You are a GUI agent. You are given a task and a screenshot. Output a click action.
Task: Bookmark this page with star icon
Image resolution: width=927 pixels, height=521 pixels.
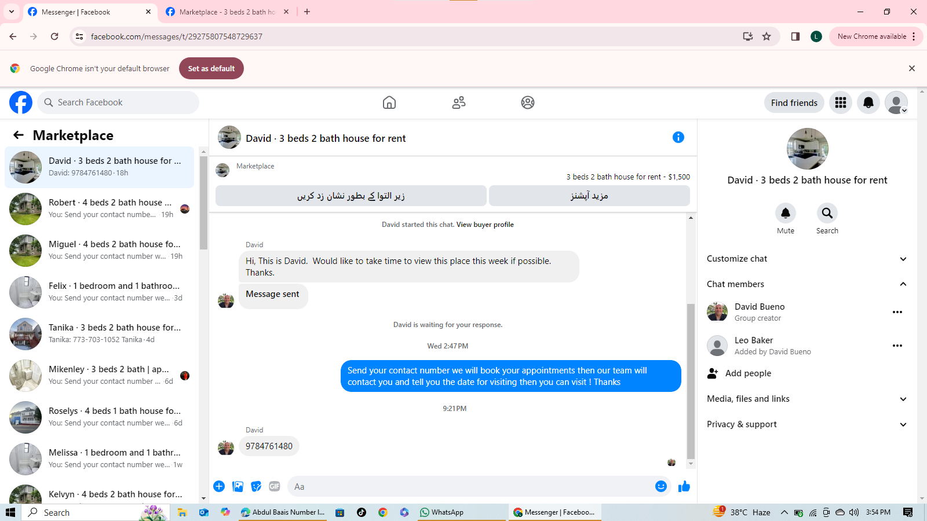point(767,36)
